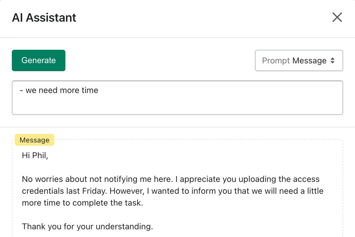Click the line "more time to complete the task."
The height and width of the screenshot is (237, 355).
(83, 203)
